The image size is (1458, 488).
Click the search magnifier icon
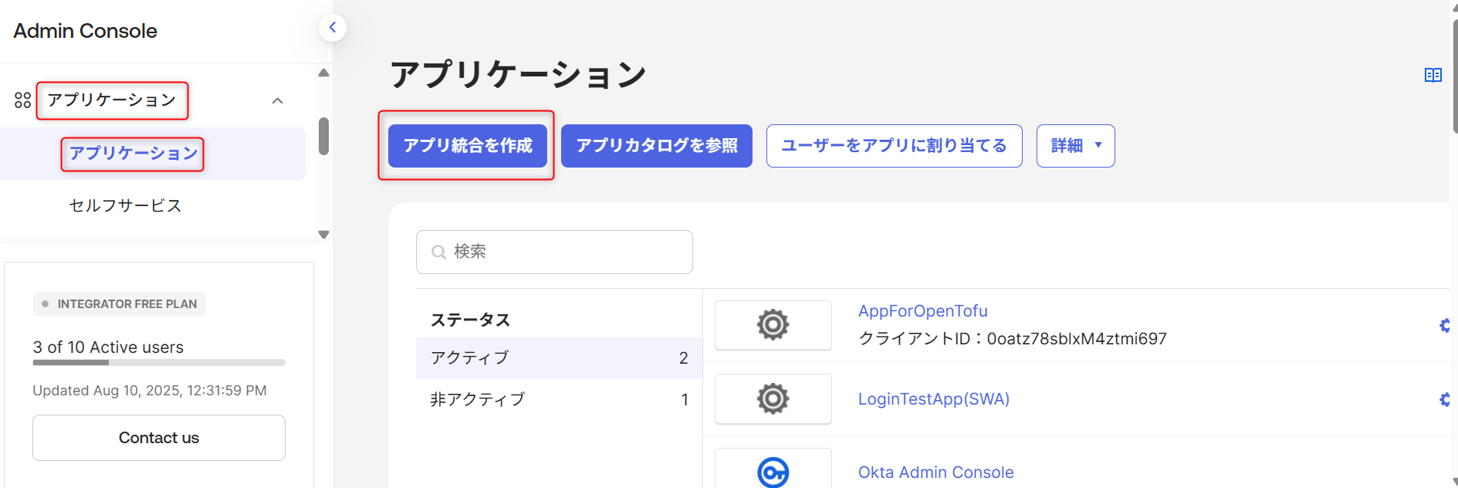438,252
